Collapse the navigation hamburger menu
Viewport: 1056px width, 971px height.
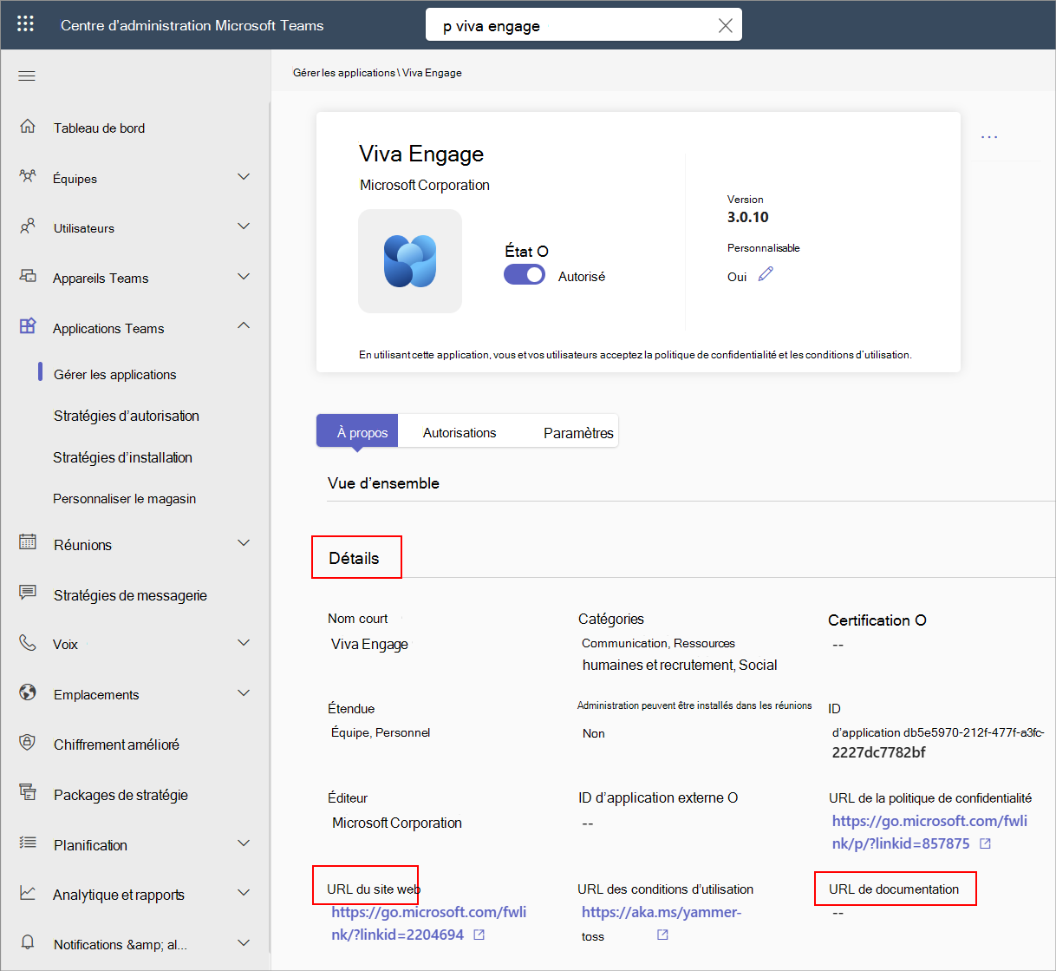click(x=27, y=75)
